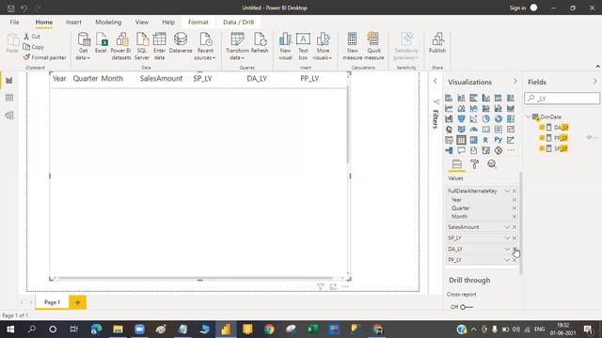Viewport: 602px width, 338px height.
Task: Select the Page 1 tab
Action: coord(53,302)
